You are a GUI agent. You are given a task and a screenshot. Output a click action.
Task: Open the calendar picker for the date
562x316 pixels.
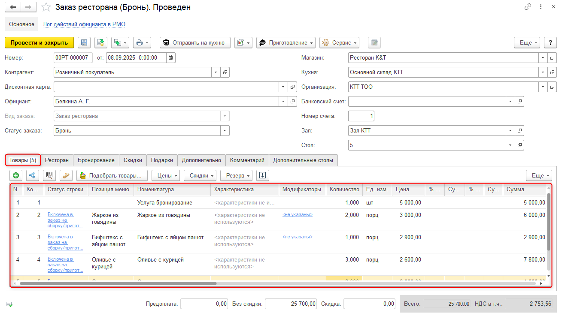(x=170, y=57)
